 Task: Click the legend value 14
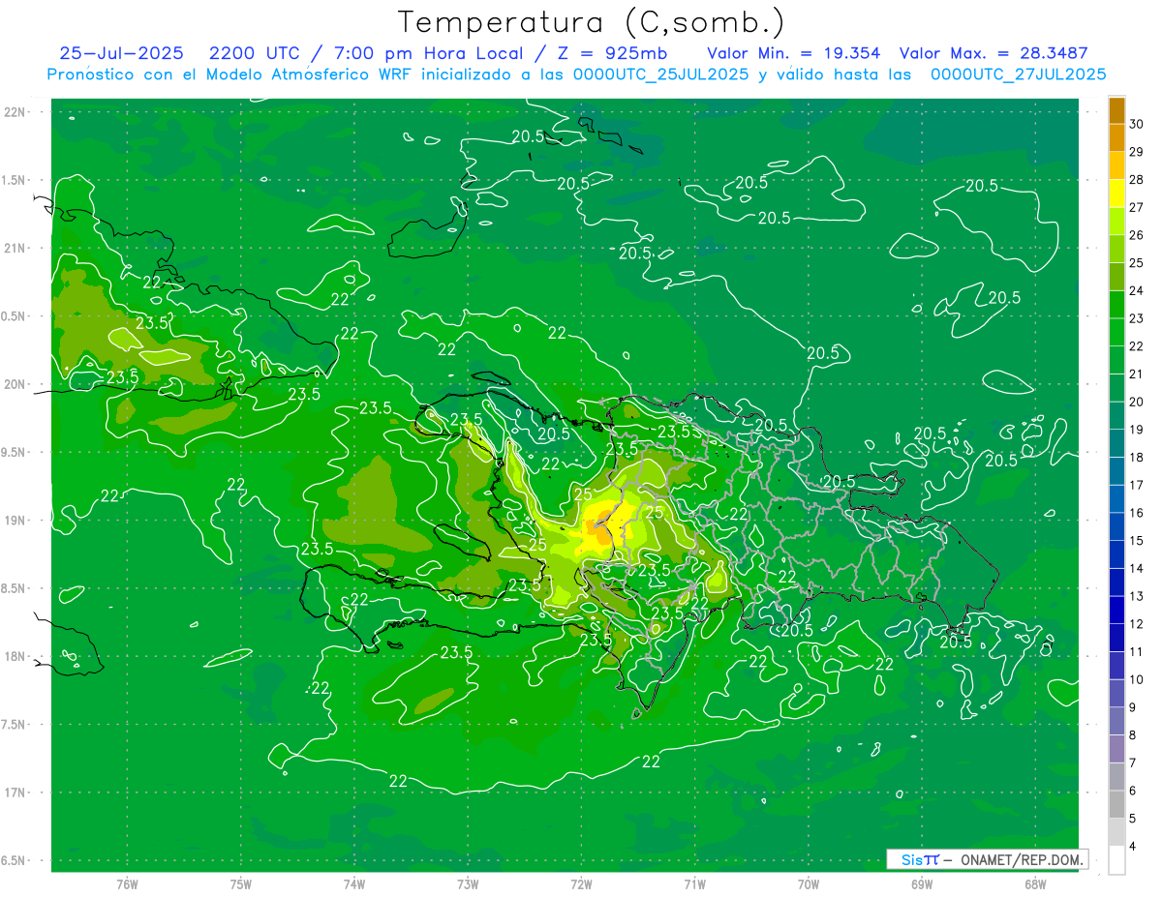coord(1137,568)
